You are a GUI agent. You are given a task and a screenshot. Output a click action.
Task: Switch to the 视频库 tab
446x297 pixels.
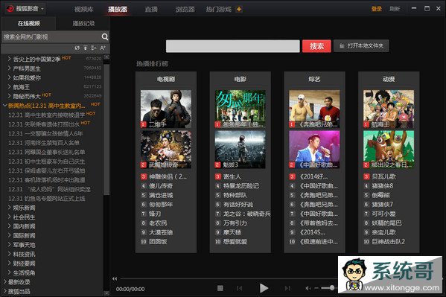(x=84, y=10)
